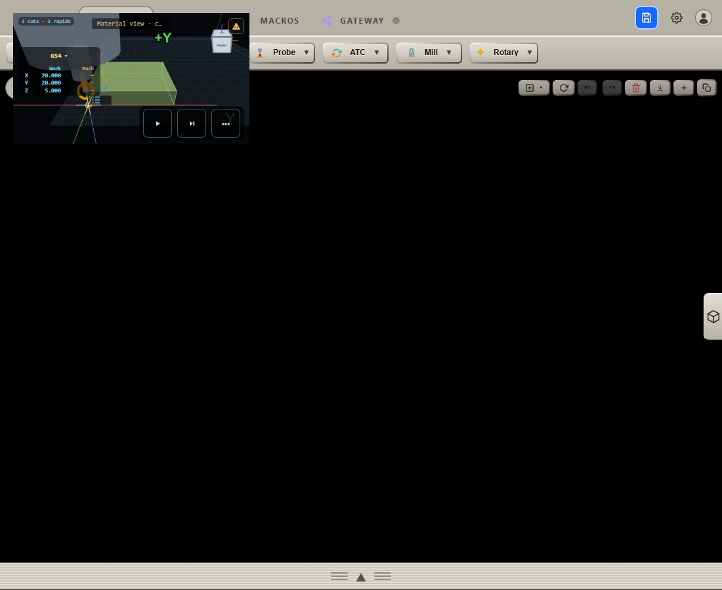Click the '3 cuts · 3 rapids' badge

click(46, 21)
